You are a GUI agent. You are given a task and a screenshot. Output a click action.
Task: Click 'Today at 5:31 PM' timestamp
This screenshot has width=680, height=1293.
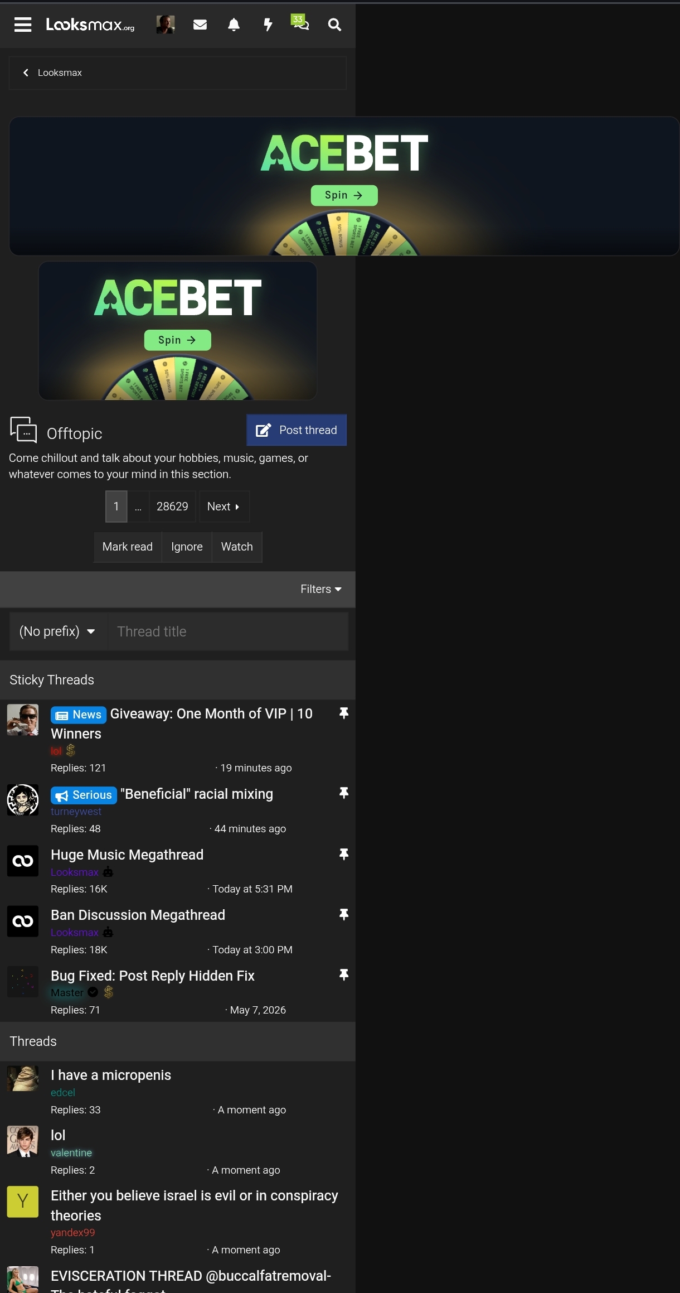(252, 889)
